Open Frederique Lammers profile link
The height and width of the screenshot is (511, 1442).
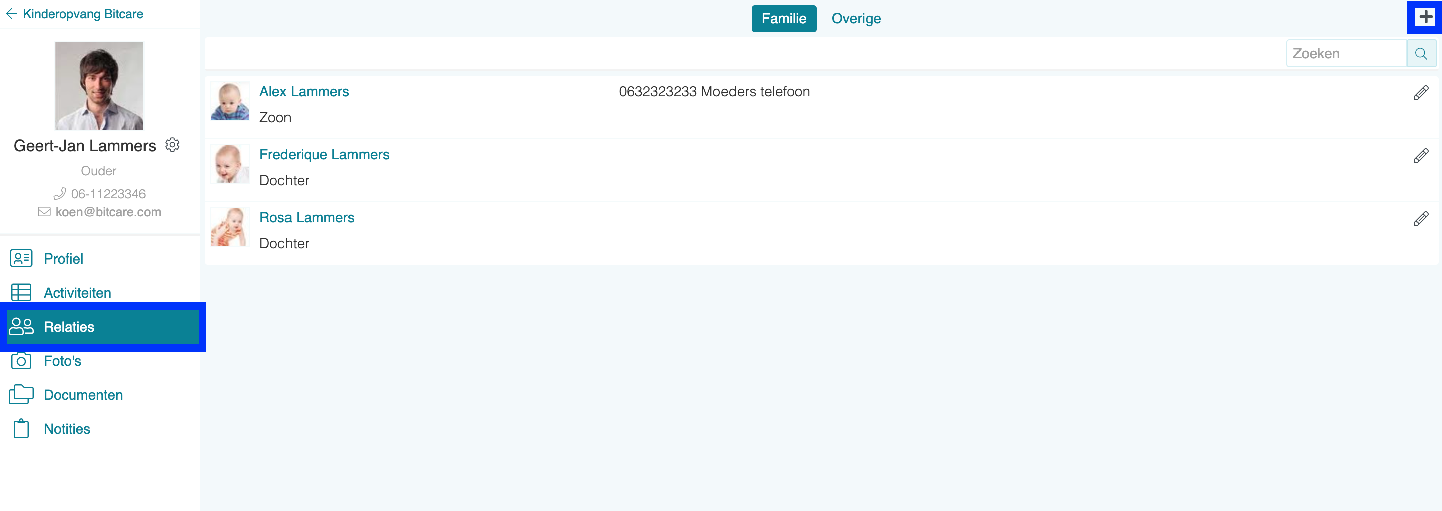pos(324,154)
